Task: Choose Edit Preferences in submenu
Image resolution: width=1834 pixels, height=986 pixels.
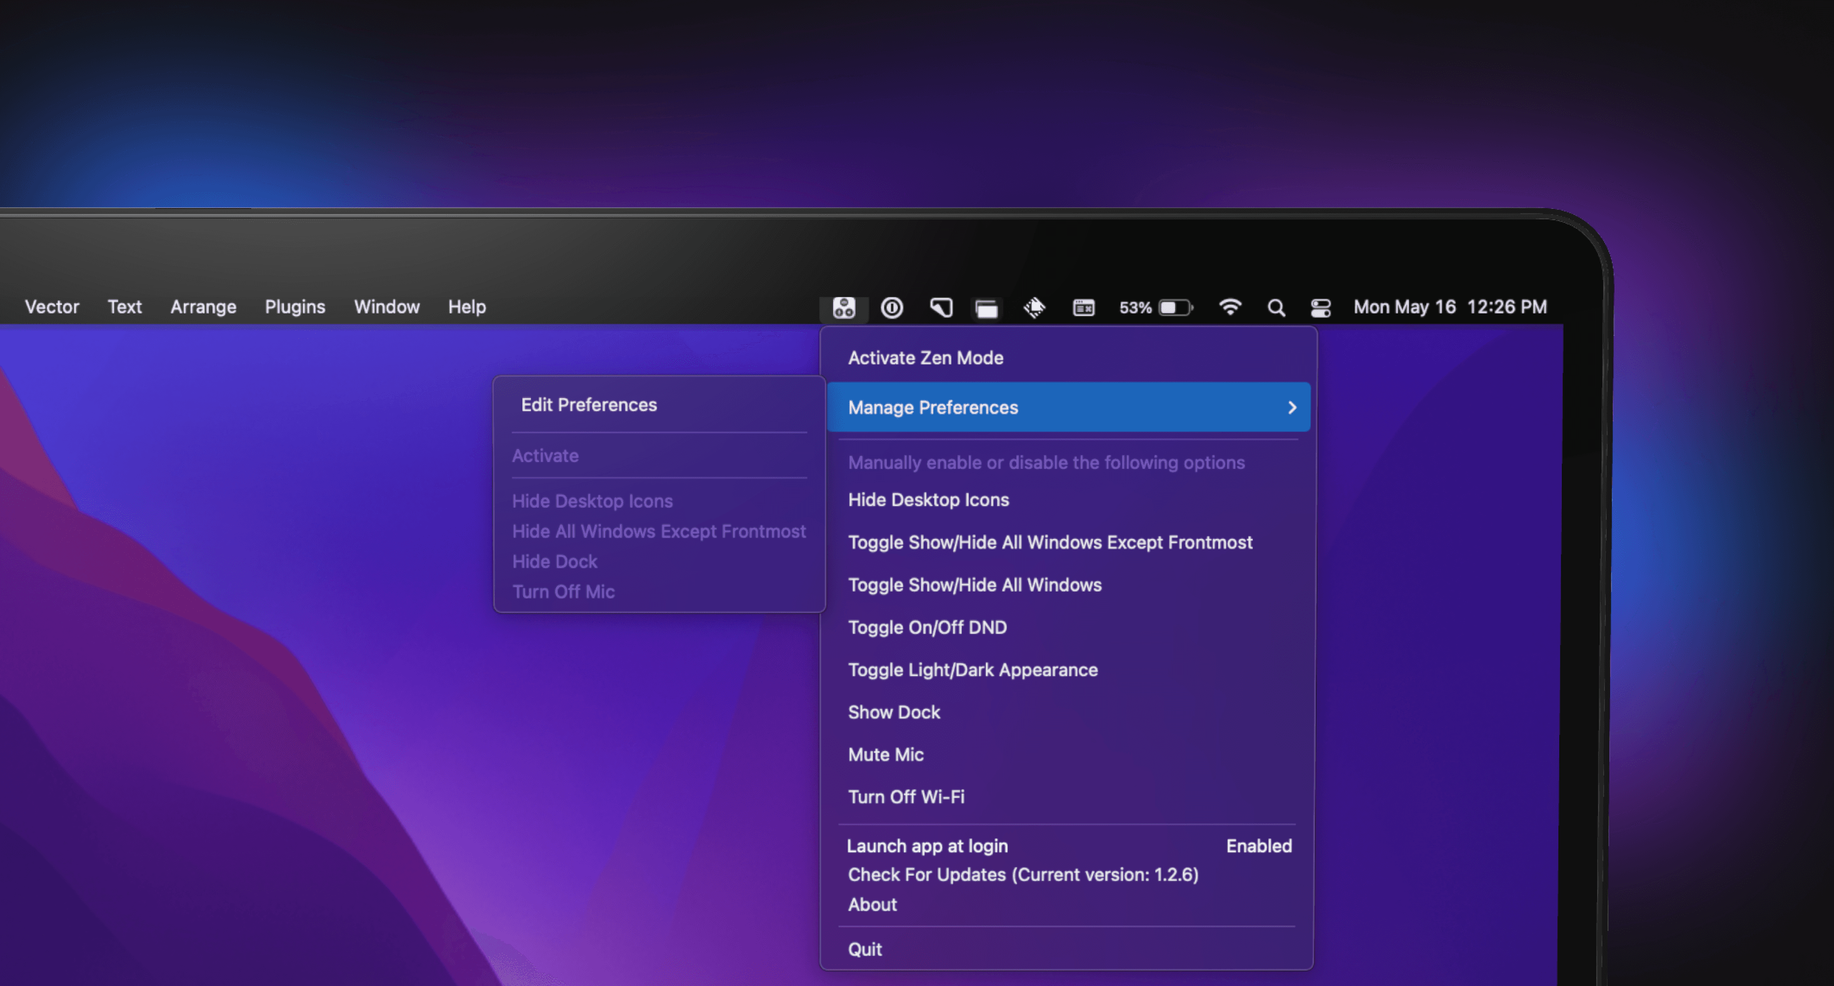Action: click(x=589, y=404)
